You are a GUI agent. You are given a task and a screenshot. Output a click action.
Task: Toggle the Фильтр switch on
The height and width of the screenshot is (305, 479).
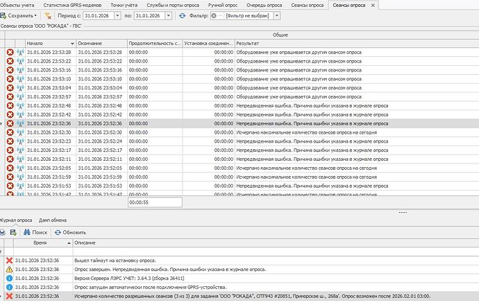[216, 15]
